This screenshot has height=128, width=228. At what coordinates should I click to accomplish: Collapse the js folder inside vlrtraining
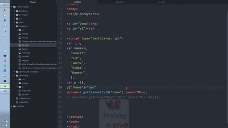[17, 87]
